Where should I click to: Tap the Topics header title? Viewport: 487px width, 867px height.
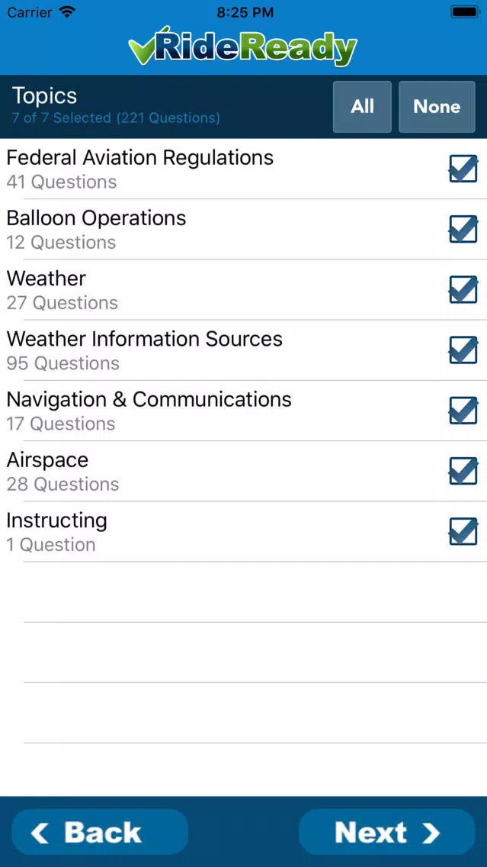coord(45,95)
